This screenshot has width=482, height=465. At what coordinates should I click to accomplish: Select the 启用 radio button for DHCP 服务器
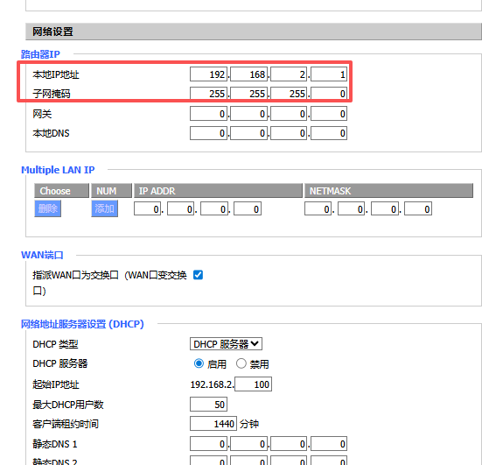click(199, 363)
